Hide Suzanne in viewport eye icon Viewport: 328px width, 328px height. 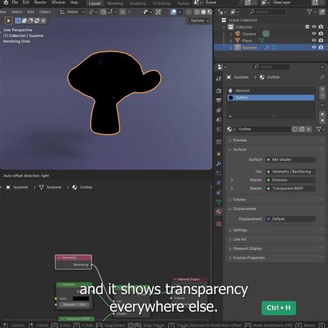pos(314,47)
